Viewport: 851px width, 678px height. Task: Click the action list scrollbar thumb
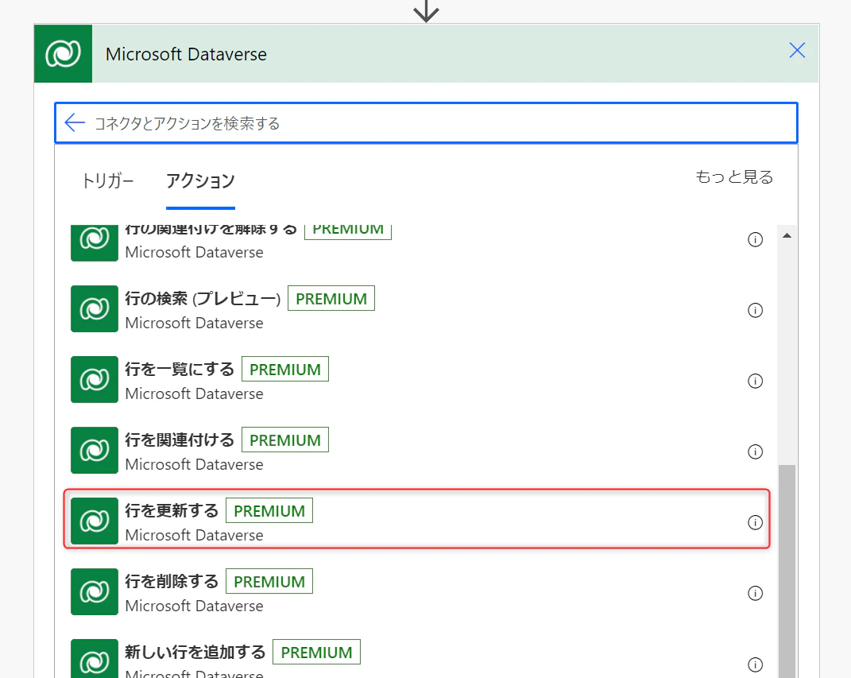pyautogui.click(x=787, y=571)
